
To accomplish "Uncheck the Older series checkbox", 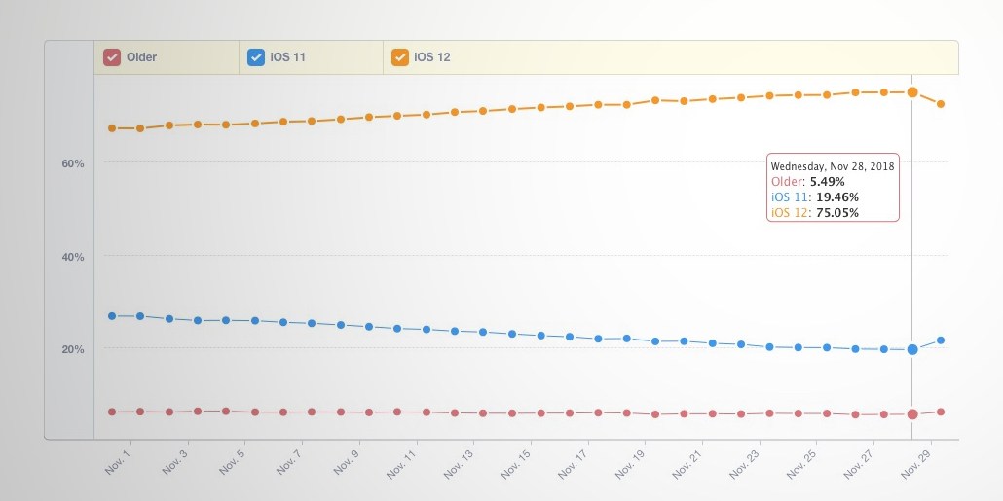I will (x=112, y=57).
